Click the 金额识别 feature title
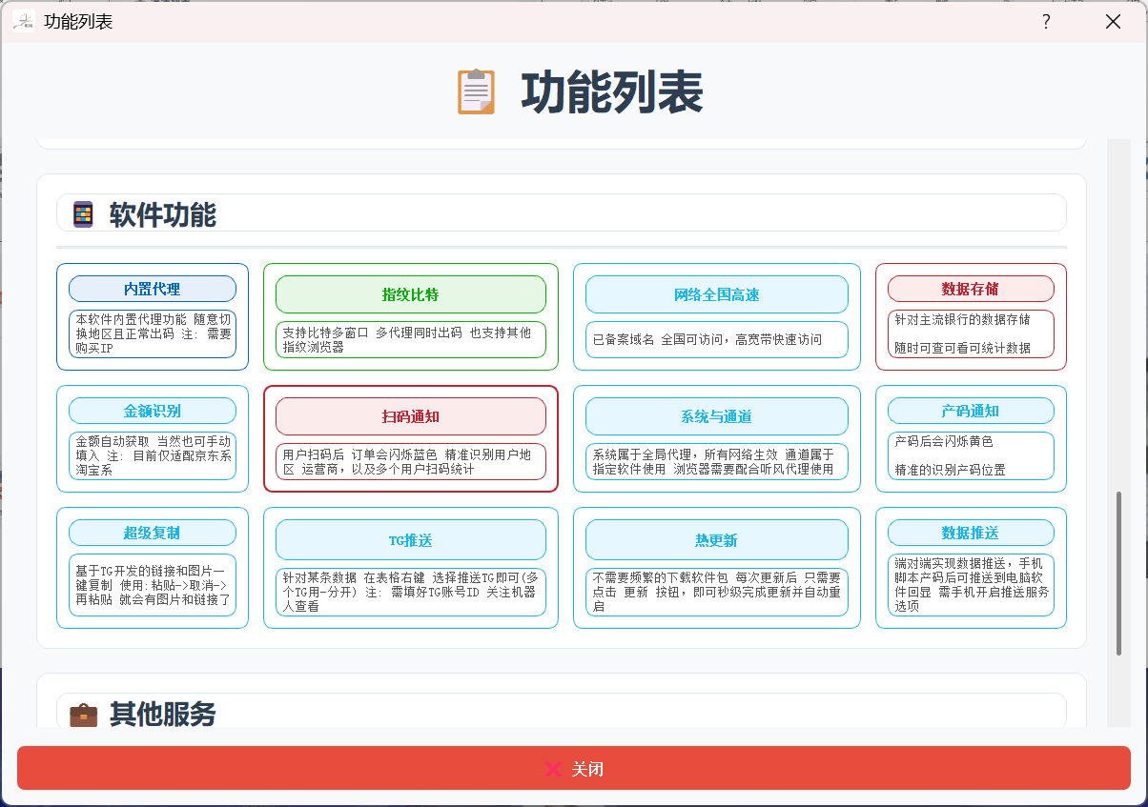The width and height of the screenshot is (1148, 807). click(x=153, y=411)
